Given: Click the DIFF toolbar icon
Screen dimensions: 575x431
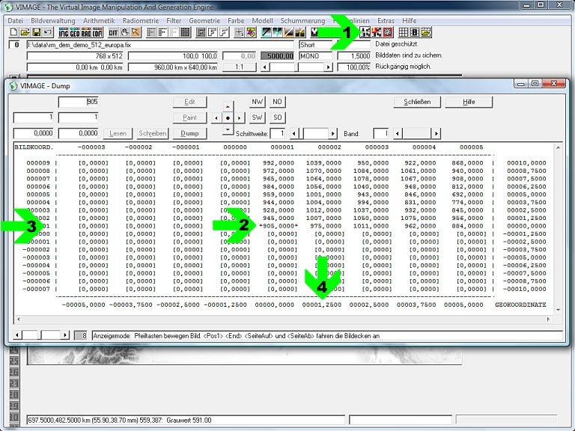Looking at the screenshot, I should [x=113, y=33].
